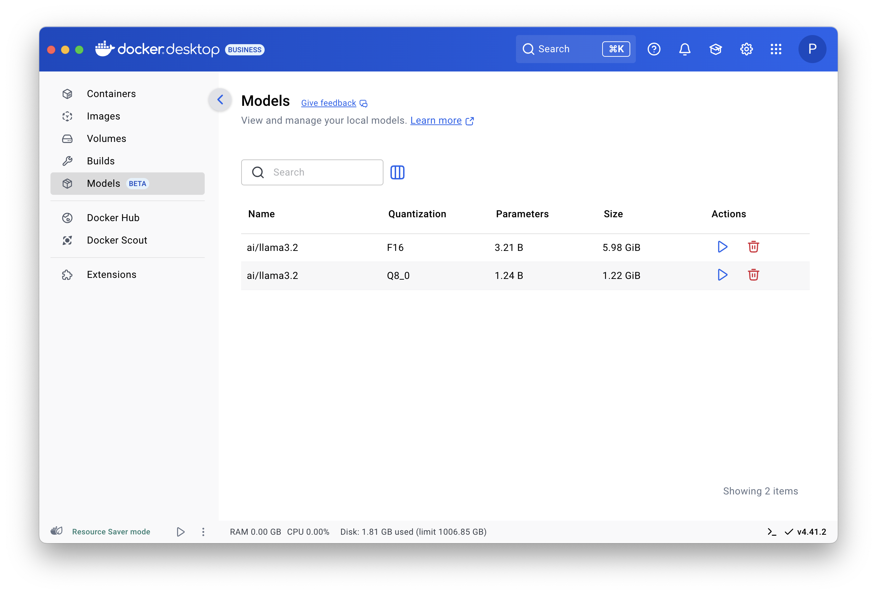Open Docker Scout from the sidebar

pyautogui.click(x=127, y=240)
